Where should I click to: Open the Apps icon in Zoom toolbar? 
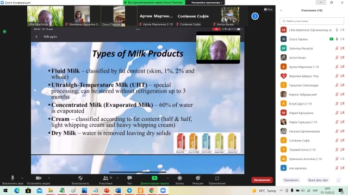(x=217, y=178)
